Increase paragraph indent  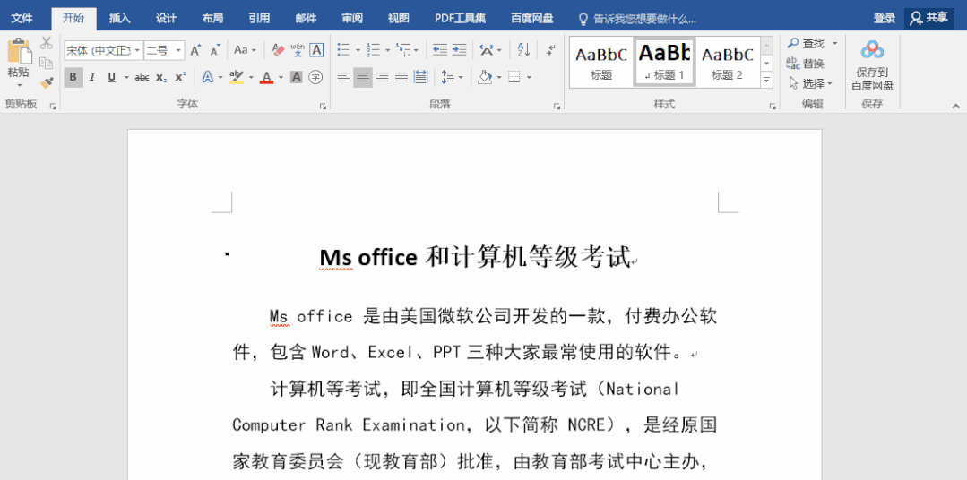tap(459, 50)
